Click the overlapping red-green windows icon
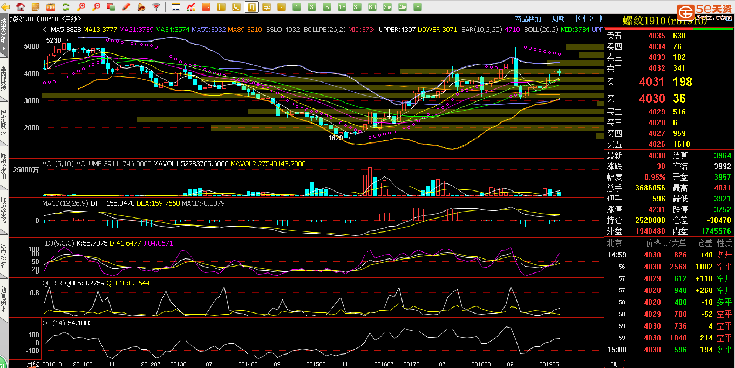 (x=111, y=7)
